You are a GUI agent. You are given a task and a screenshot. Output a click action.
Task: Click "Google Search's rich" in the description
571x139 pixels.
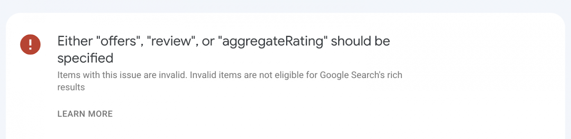coord(361,75)
